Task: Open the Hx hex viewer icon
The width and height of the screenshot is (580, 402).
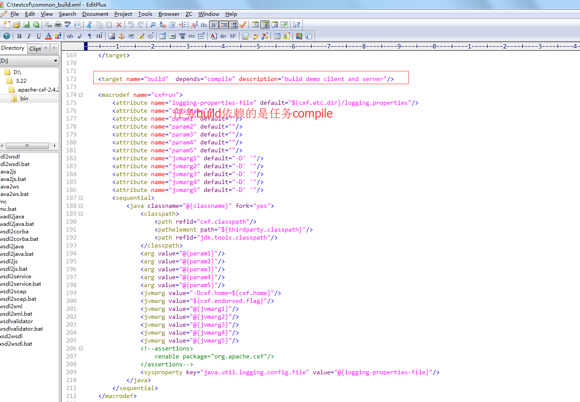Action: [204, 25]
